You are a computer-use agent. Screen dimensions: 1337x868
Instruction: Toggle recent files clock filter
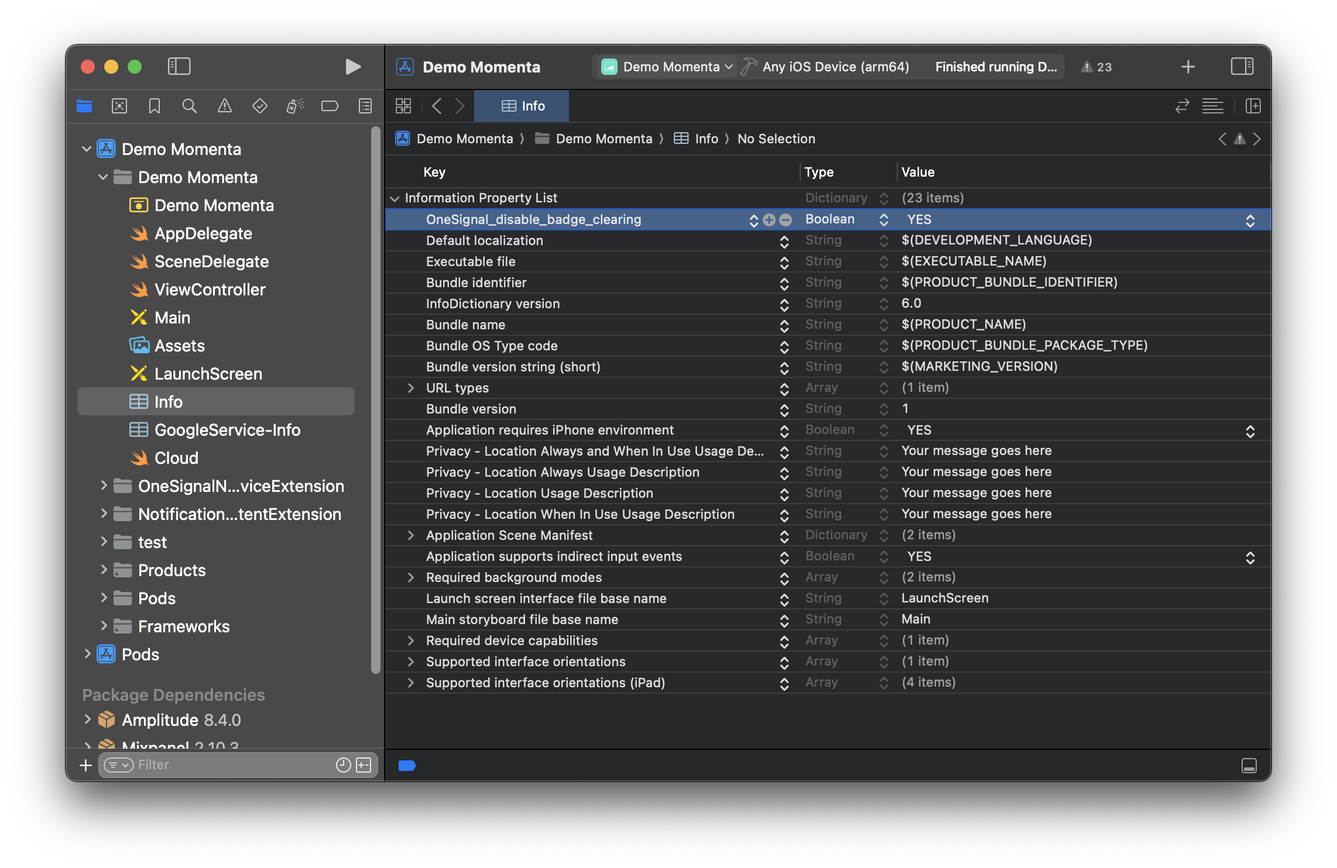click(344, 765)
